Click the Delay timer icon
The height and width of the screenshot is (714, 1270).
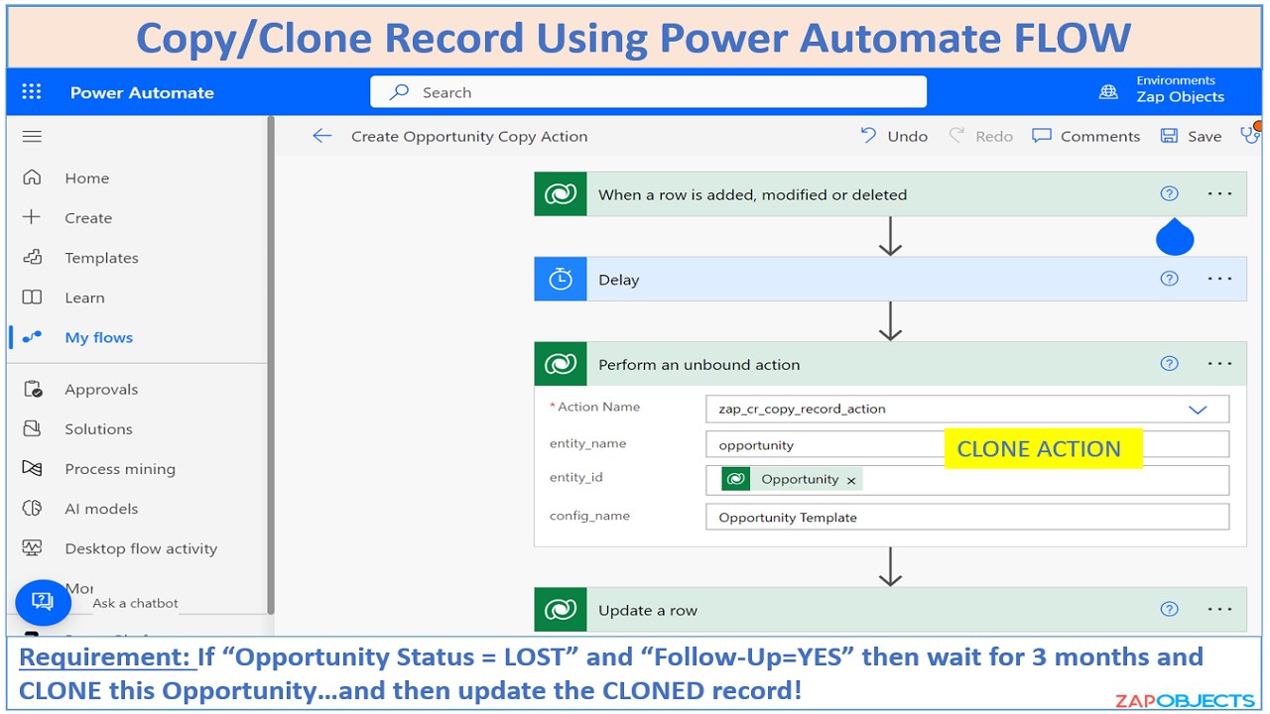point(561,280)
